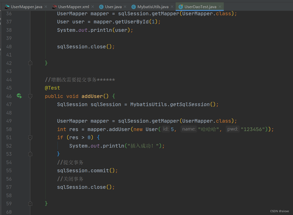Image resolution: width=293 pixels, height=215 pixels.
Task: Click the name: parameter hint
Action: (189, 129)
